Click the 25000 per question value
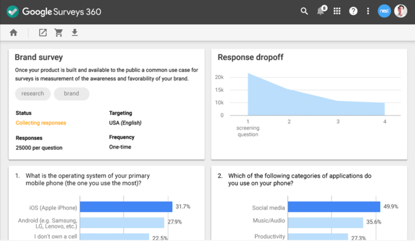The image size is (415, 241). [39, 148]
